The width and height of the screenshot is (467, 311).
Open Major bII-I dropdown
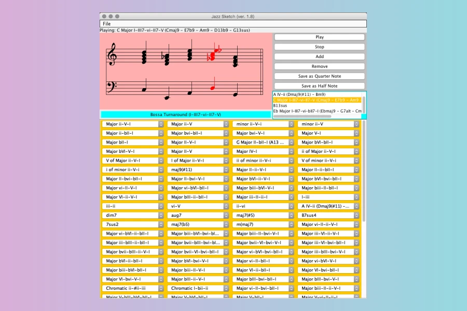[x=133, y=142]
